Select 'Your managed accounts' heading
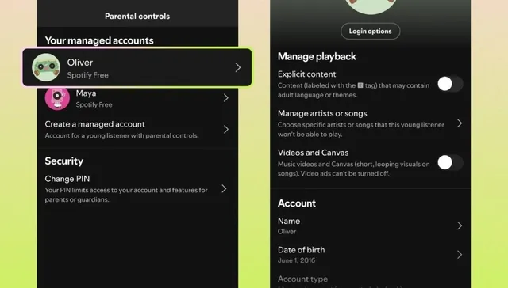 [x=99, y=40]
